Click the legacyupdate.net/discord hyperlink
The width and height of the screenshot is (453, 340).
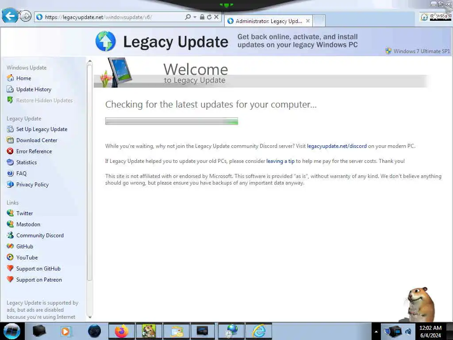337,146
